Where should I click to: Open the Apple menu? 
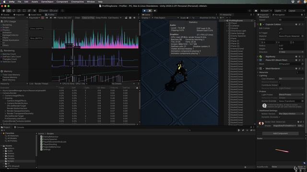[x=4, y=2]
